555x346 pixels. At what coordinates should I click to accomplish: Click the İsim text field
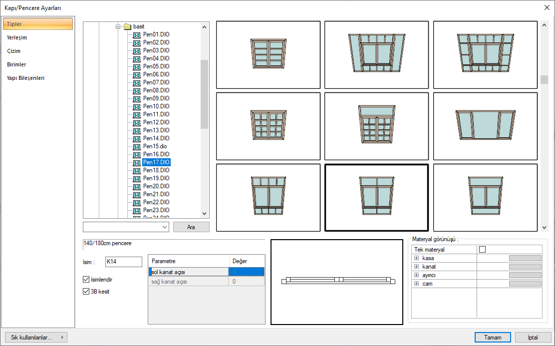tap(123, 262)
